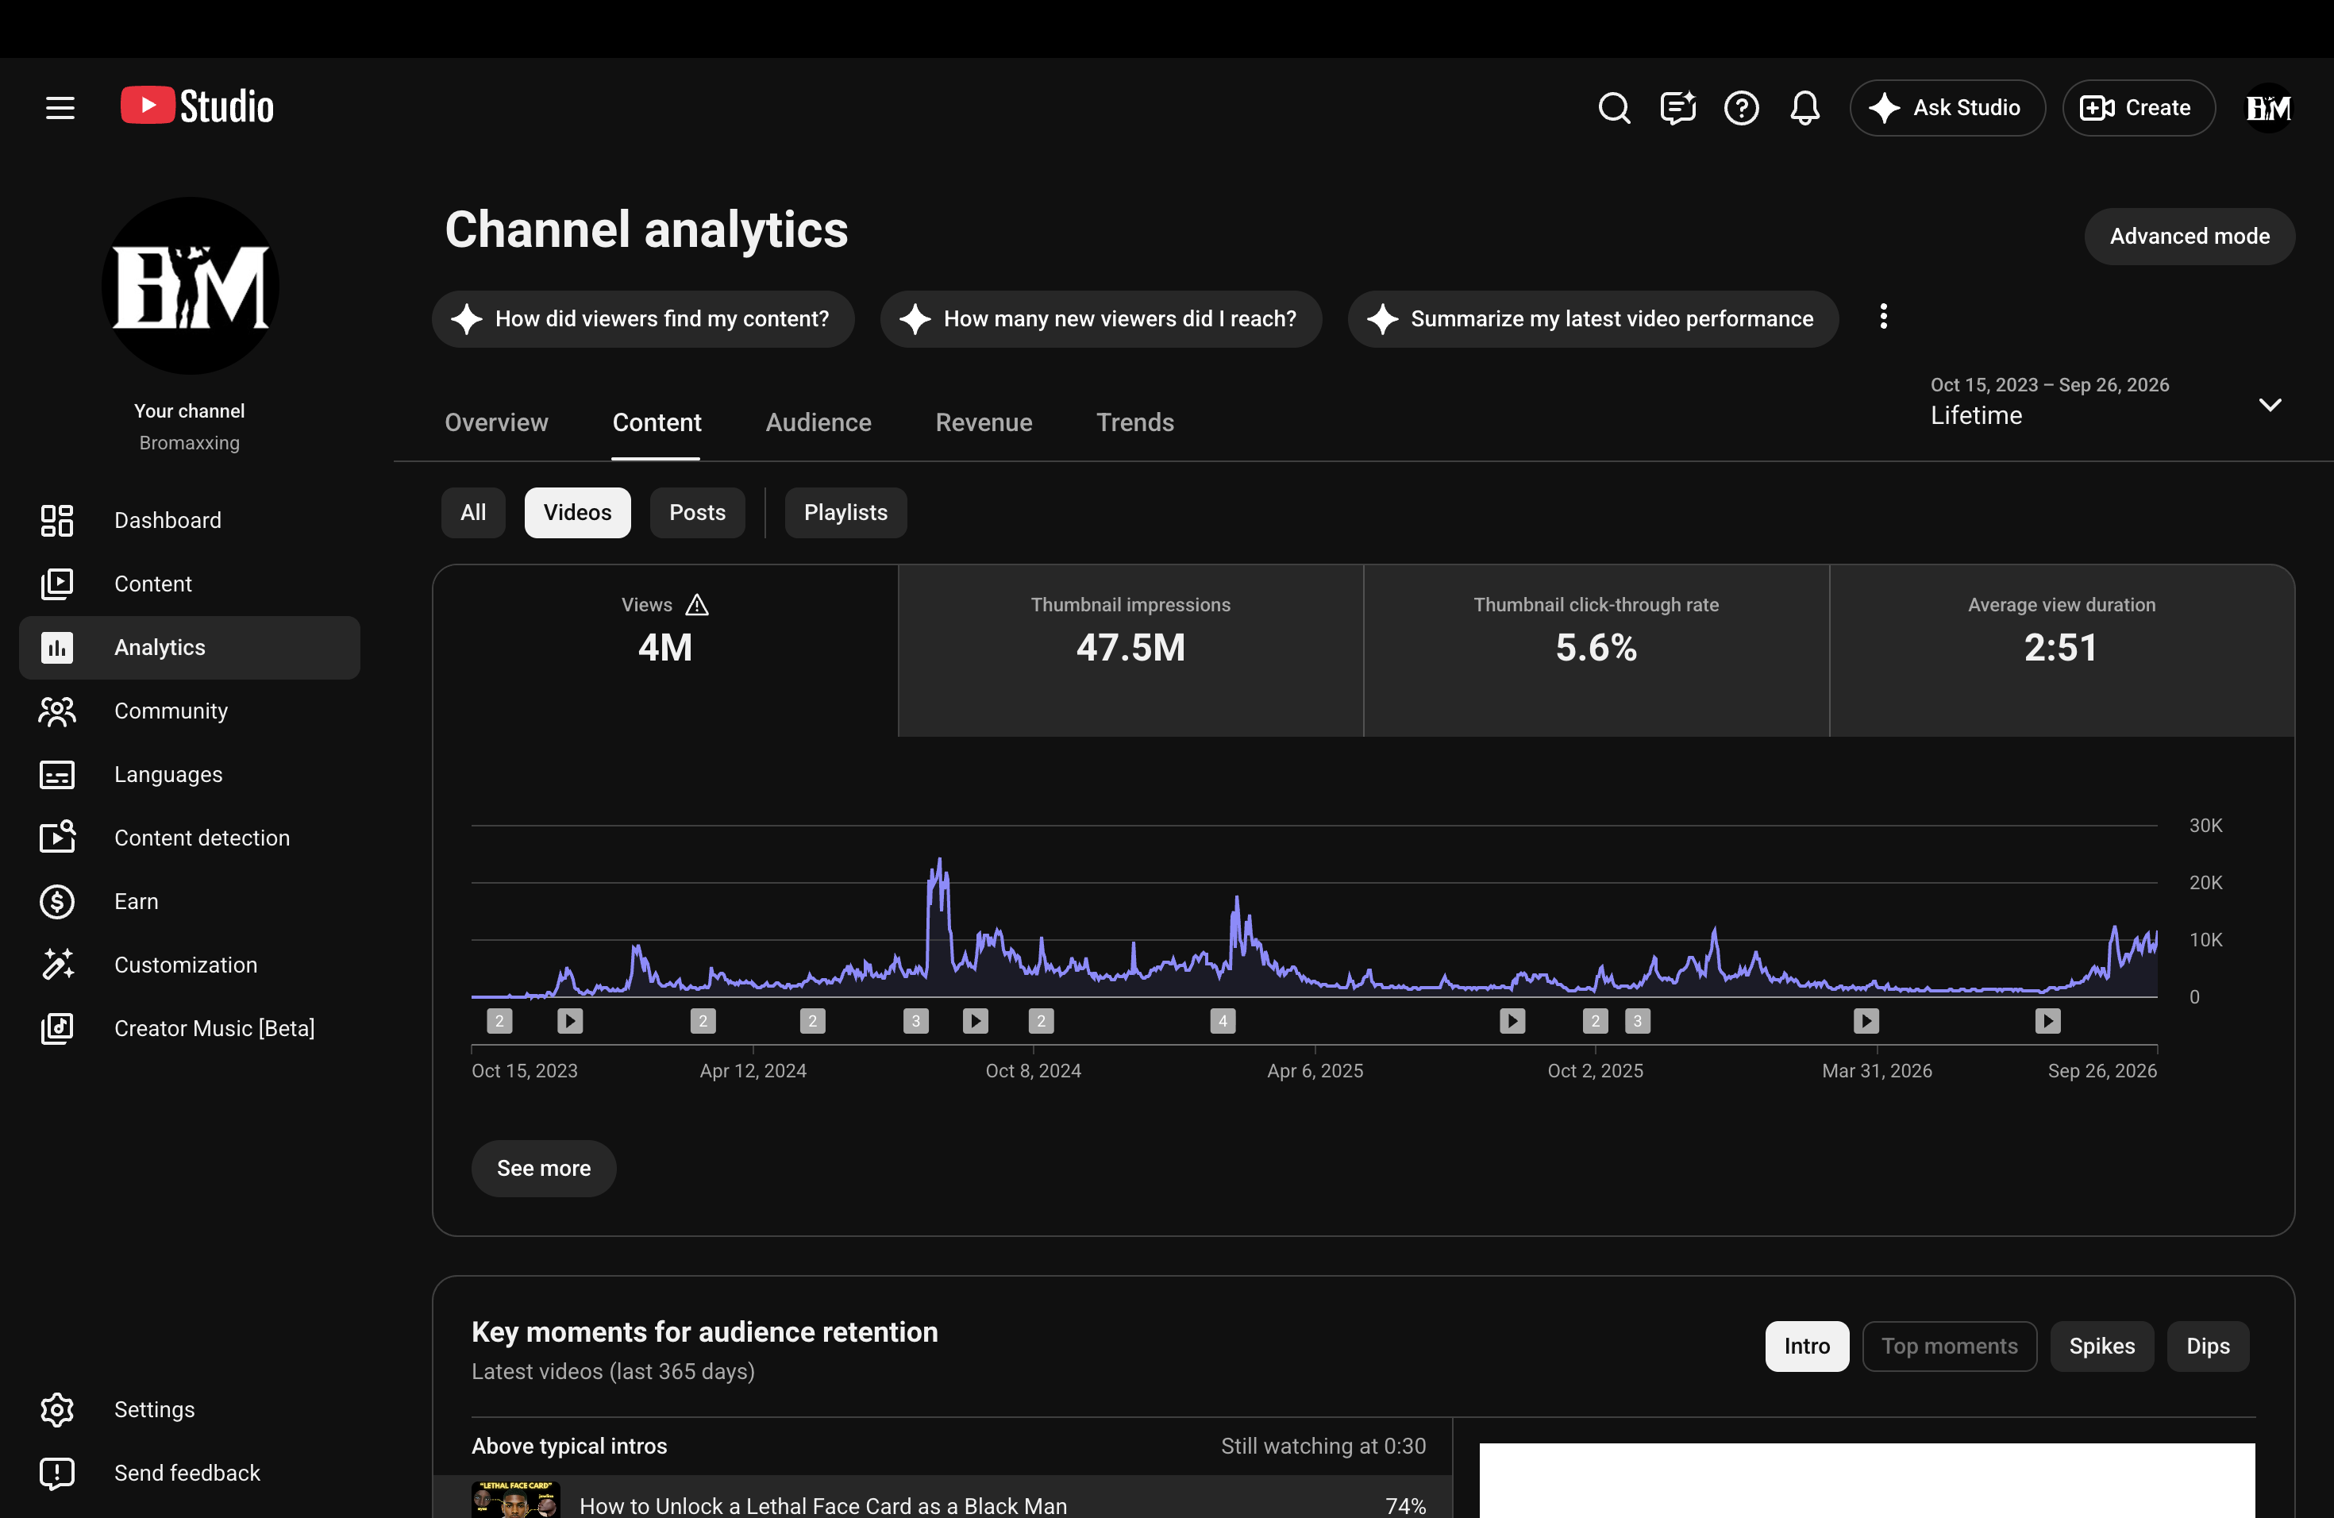The width and height of the screenshot is (2334, 1518).
Task: Open the notifications bell
Action: (x=1804, y=108)
